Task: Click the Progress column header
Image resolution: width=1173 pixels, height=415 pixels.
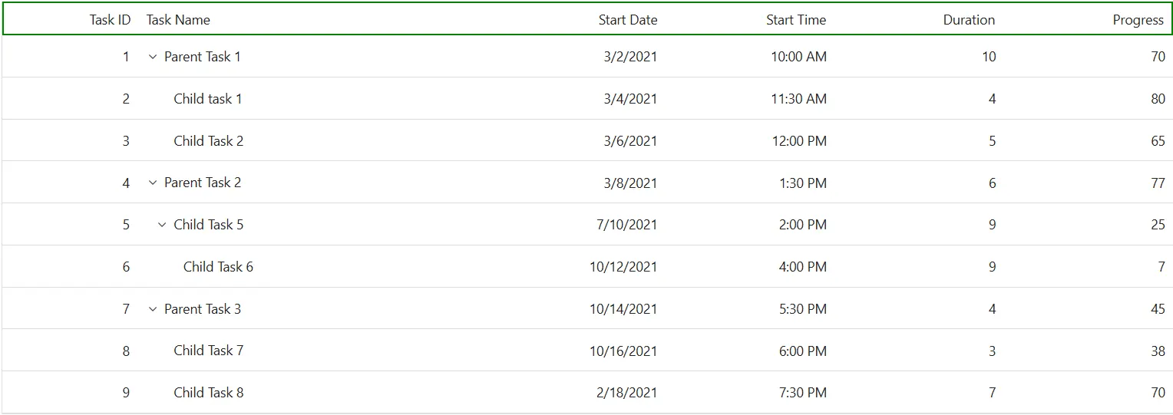Action: click(1138, 20)
